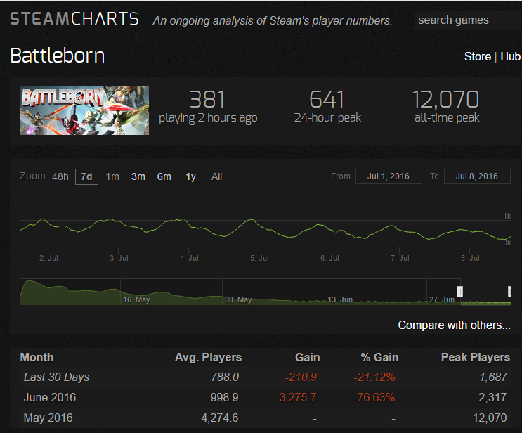The width and height of the screenshot is (522, 433).
Task: Click the 12,070 all-time peak number
Action: pos(445,100)
